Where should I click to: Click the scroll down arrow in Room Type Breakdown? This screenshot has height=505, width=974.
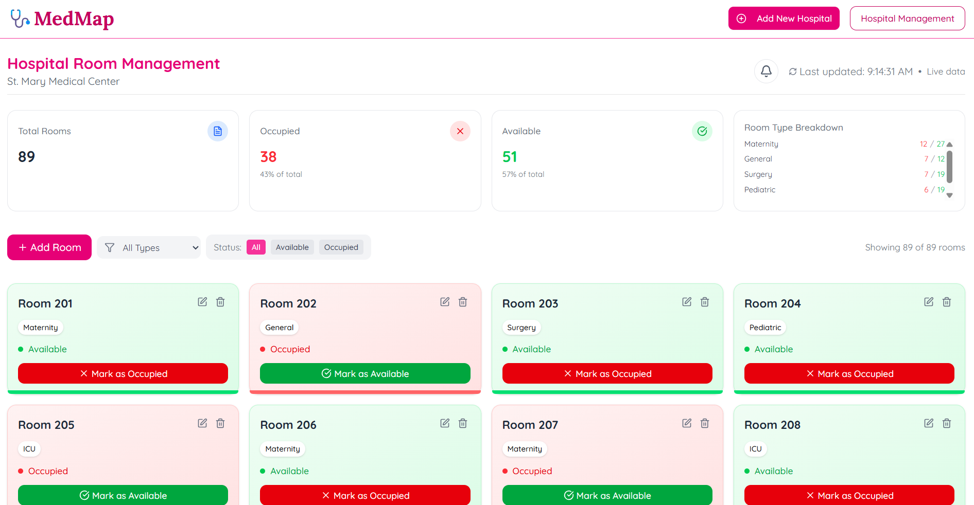(950, 195)
